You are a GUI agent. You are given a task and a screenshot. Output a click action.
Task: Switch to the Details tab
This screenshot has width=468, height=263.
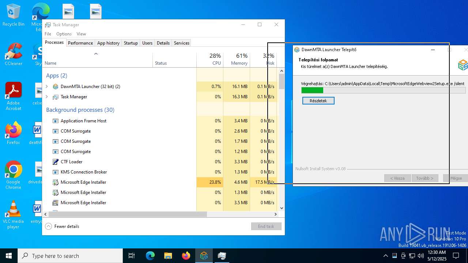click(x=163, y=43)
